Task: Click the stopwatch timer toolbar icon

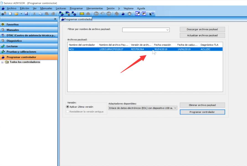Action: (129, 14)
